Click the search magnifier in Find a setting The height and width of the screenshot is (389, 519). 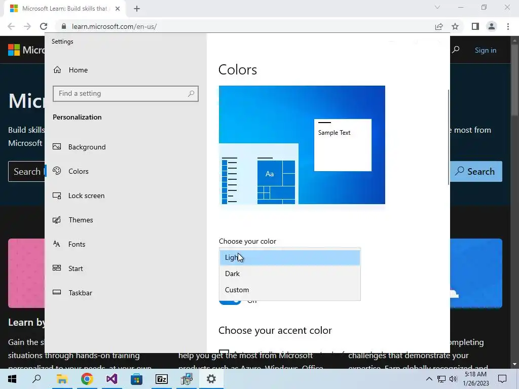(191, 94)
